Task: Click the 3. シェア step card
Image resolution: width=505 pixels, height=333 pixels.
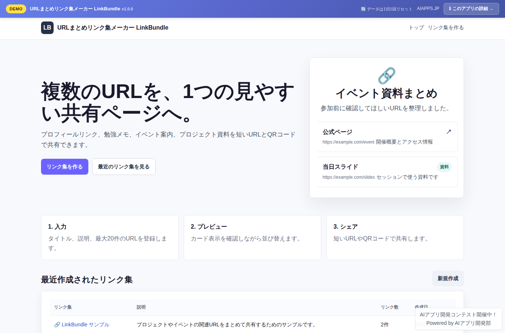Action: pos(395,238)
